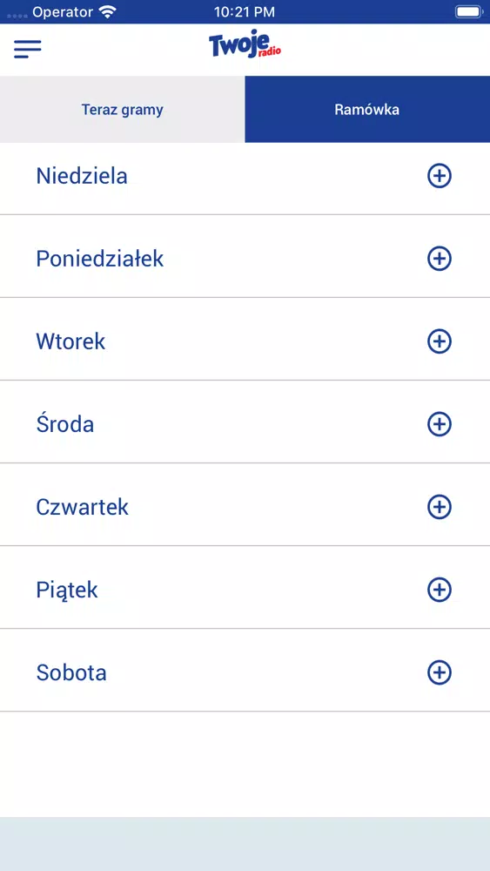
Task: Tap the Wi-Fi status icon
Action: point(106,11)
